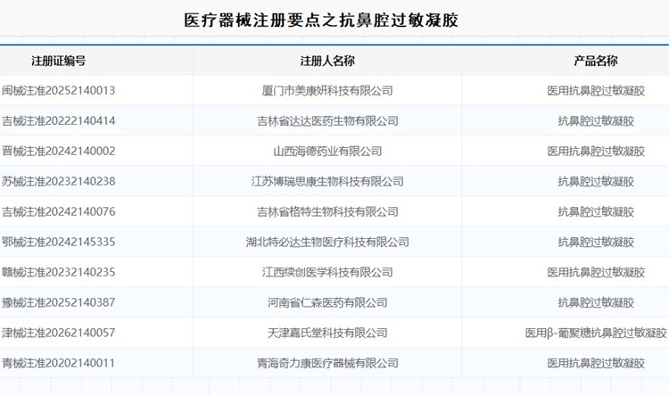Select registration number 晋械注准20242140002
The width and height of the screenshot is (669, 395).
coord(59,151)
